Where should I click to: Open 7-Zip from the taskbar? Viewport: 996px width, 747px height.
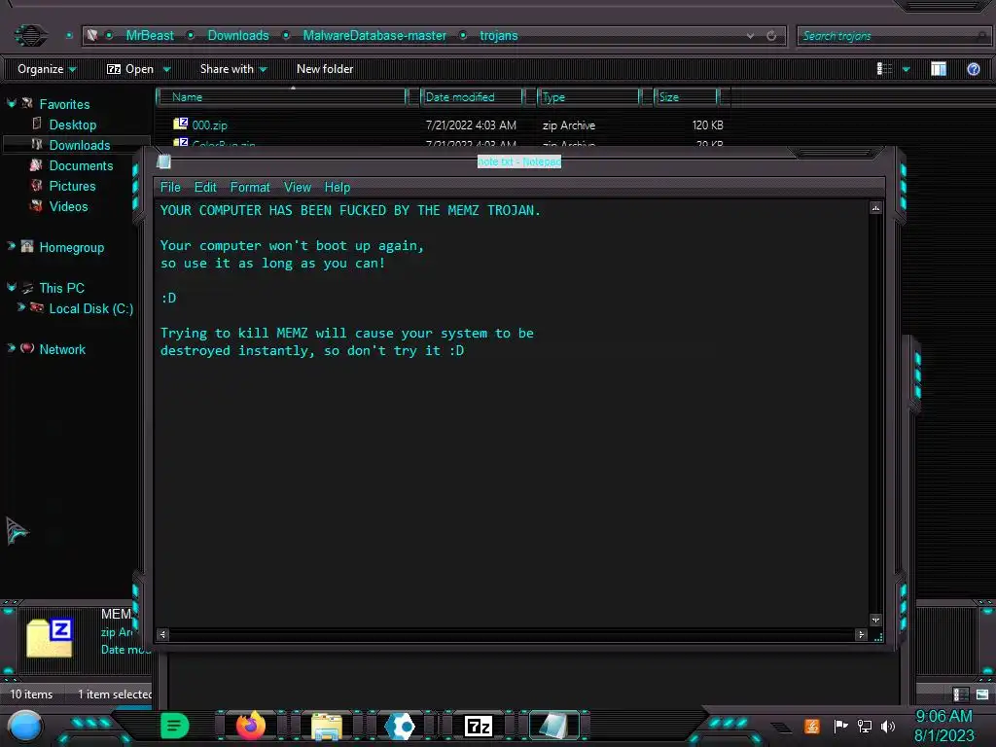pos(479,726)
